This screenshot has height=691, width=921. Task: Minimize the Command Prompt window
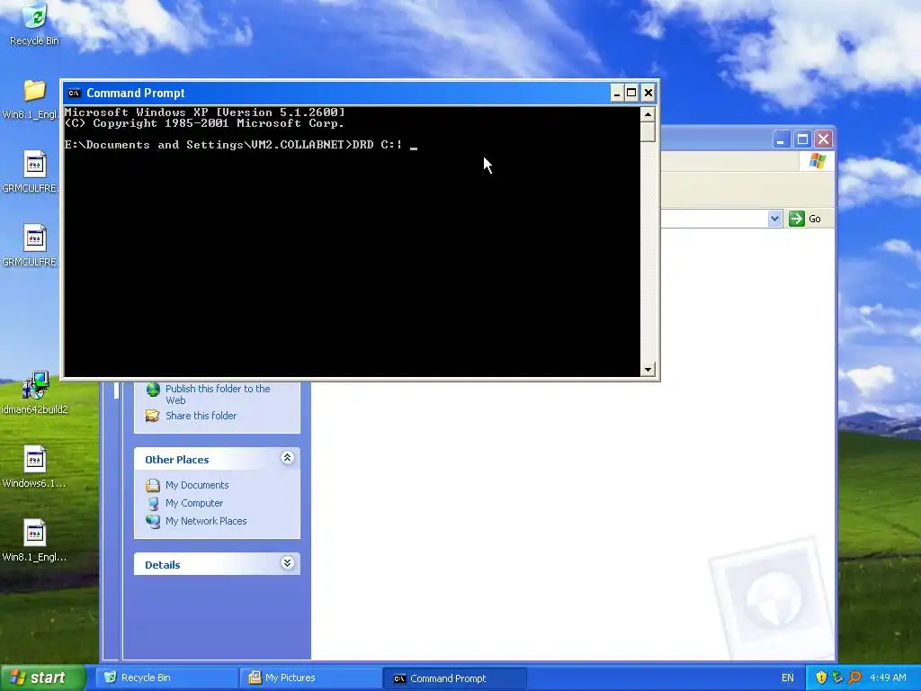(617, 93)
